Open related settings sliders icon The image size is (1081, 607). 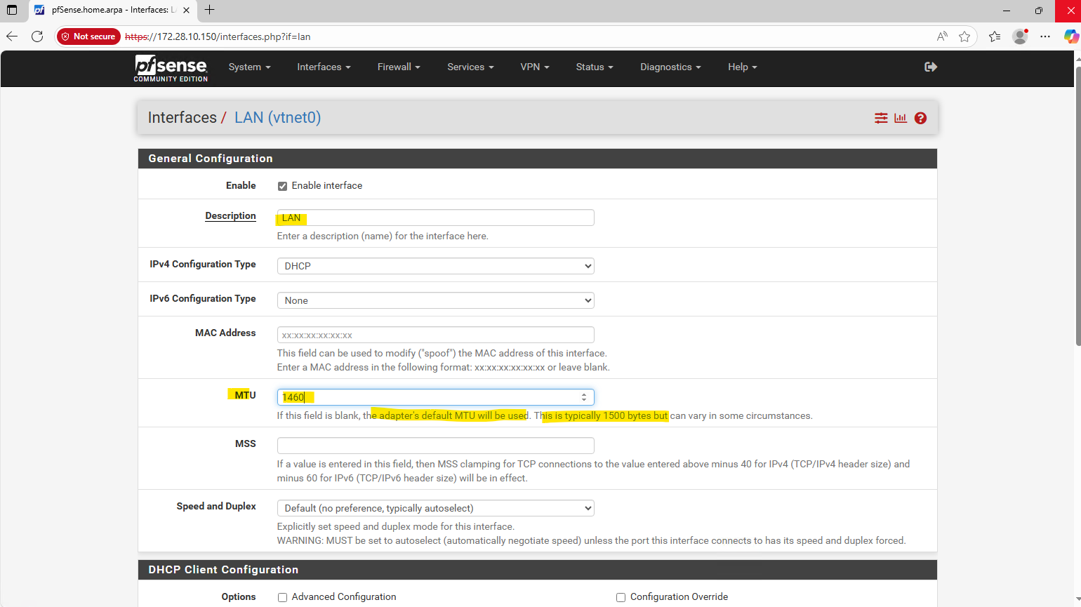point(881,118)
